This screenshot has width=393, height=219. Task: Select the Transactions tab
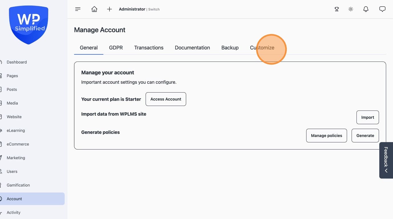point(149,48)
